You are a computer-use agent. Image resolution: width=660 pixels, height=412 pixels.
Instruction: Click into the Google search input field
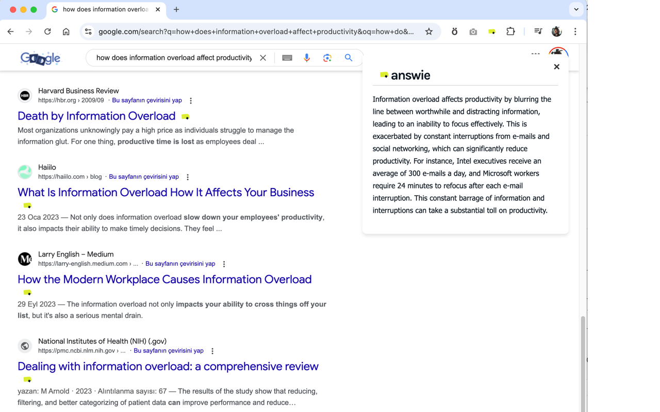tap(174, 58)
